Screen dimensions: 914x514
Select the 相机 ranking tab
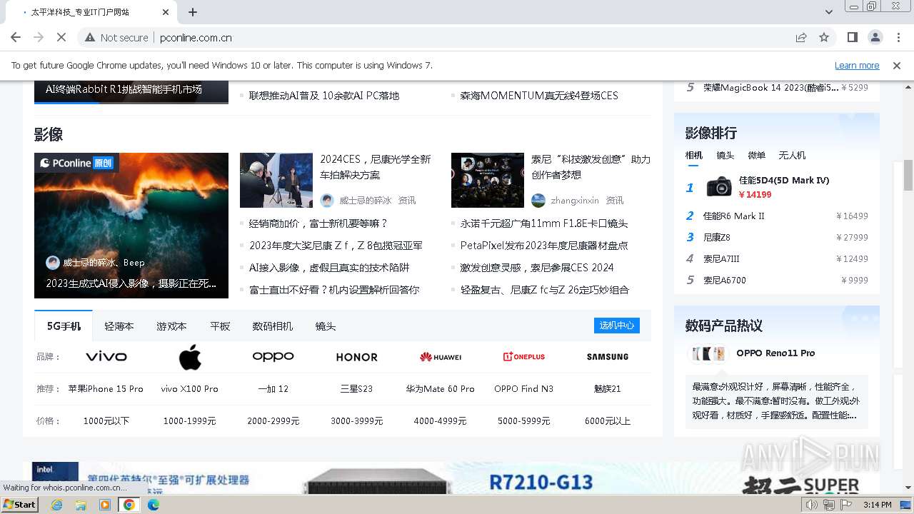click(694, 155)
